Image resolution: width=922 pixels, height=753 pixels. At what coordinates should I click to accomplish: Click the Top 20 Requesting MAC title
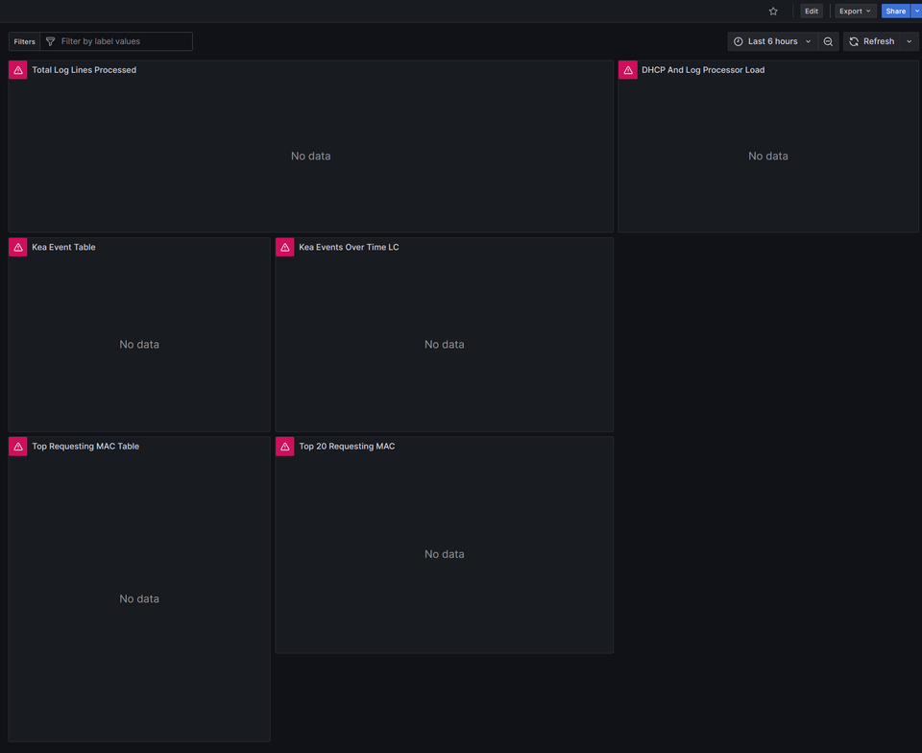coord(347,447)
